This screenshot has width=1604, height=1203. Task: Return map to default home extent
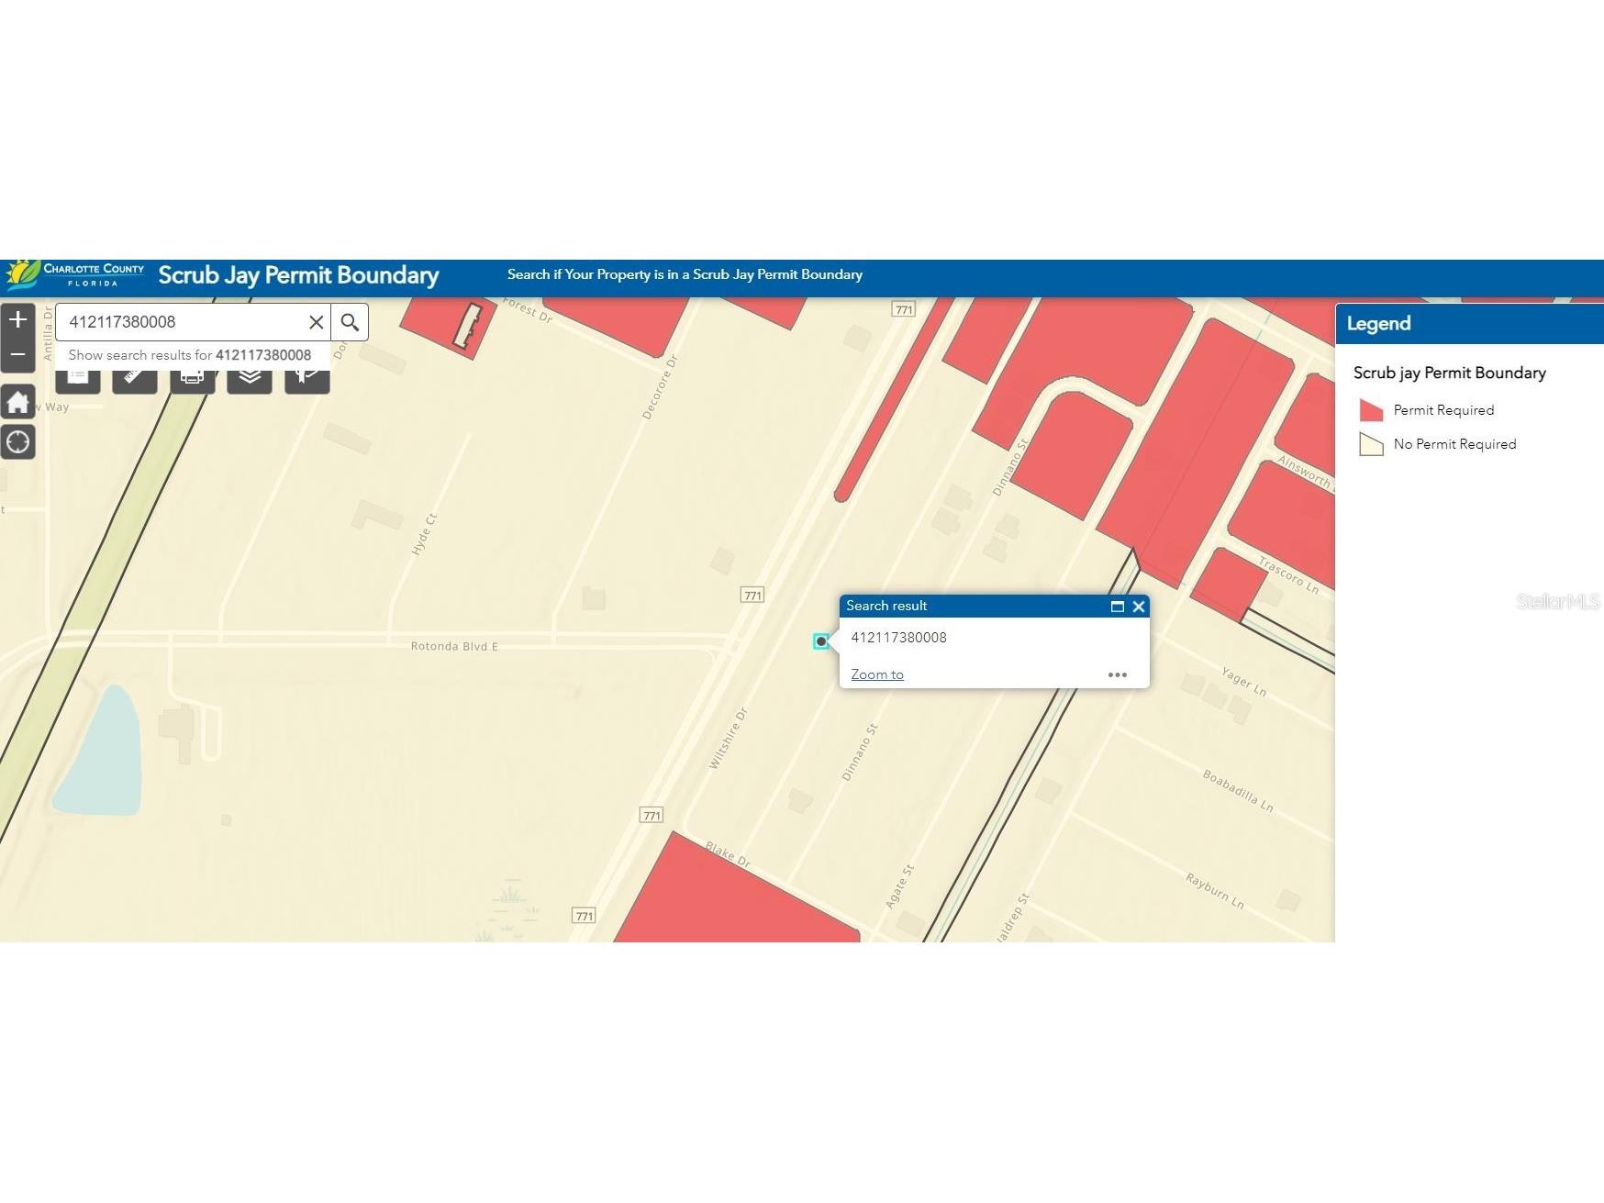click(x=17, y=402)
